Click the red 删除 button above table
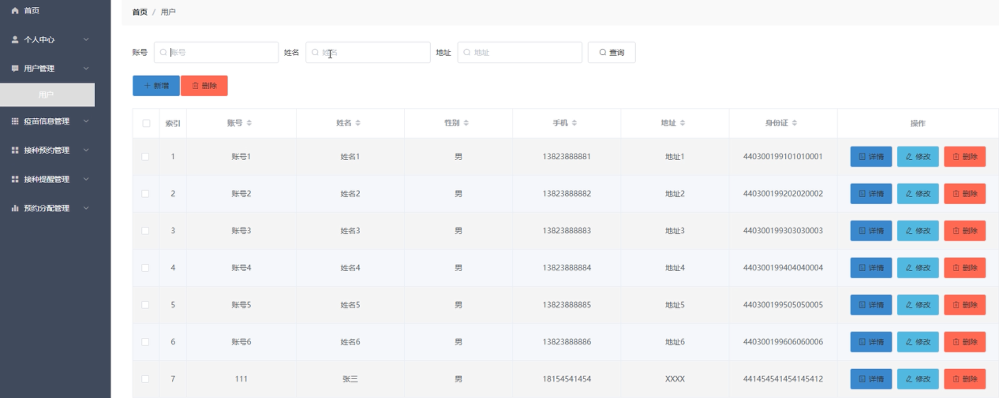 point(204,86)
